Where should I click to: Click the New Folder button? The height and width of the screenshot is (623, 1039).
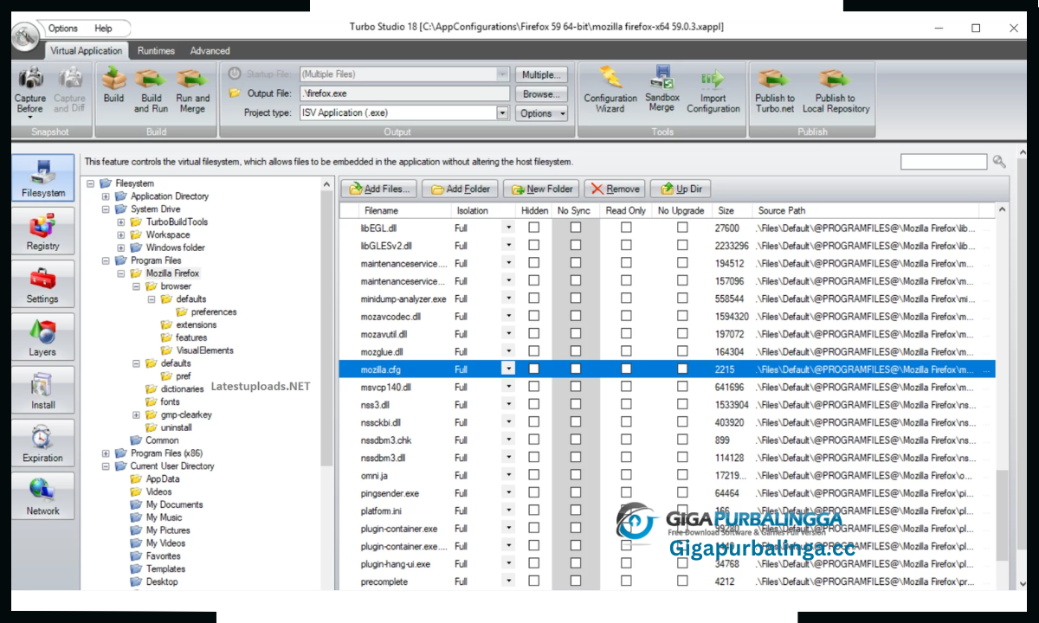pos(540,189)
